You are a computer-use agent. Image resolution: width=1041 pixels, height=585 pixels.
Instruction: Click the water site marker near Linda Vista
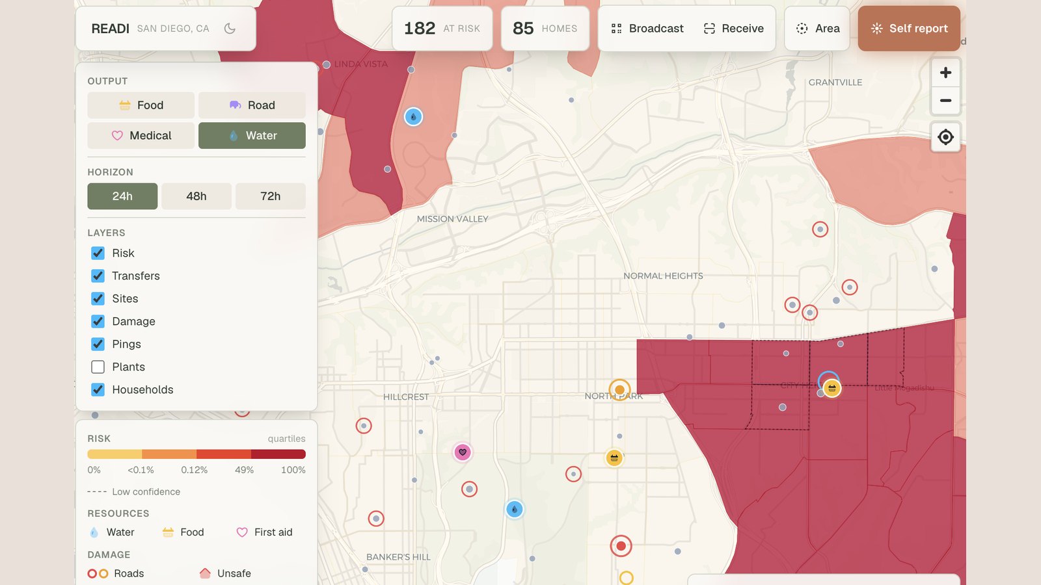coord(413,117)
